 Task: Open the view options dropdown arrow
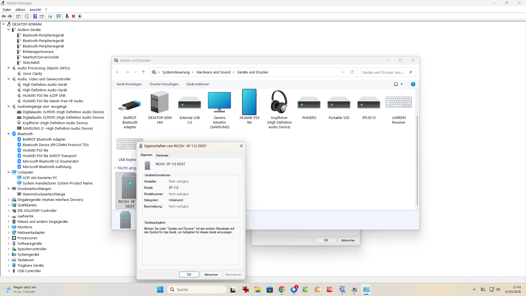402,84
